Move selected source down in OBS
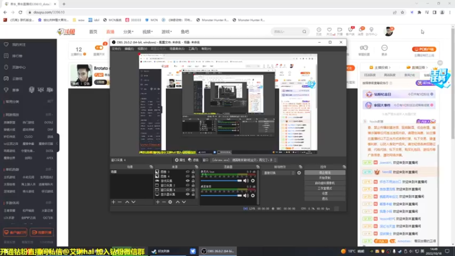 tap(184, 202)
